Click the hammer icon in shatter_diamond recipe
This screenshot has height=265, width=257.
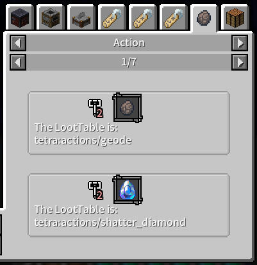click(x=95, y=191)
